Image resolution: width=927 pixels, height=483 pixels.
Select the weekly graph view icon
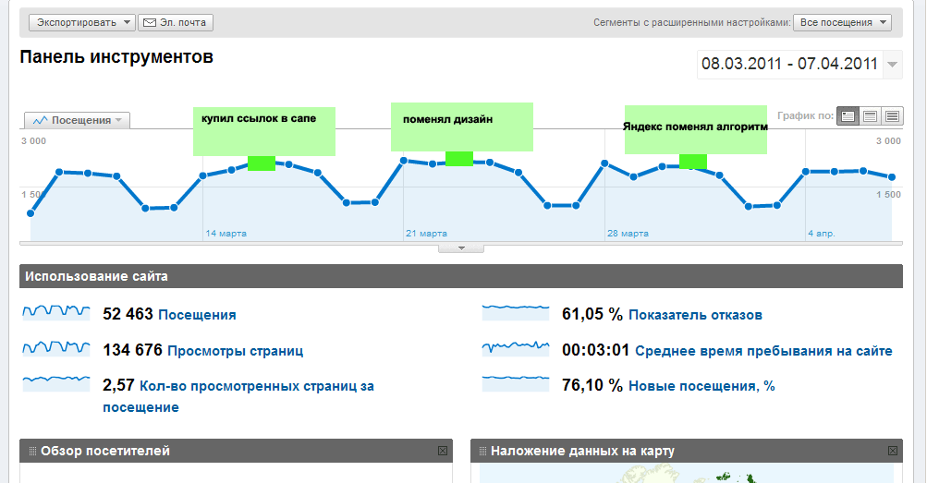[870, 116]
